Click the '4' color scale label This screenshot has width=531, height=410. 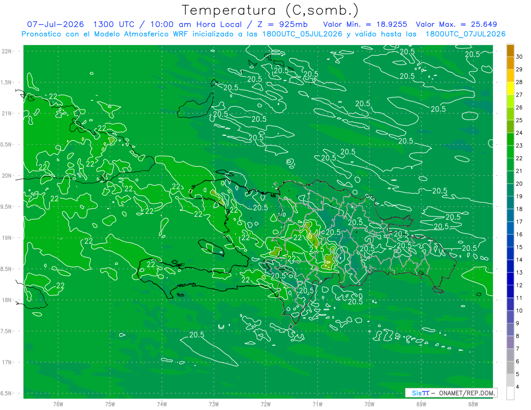click(x=517, y=387)
